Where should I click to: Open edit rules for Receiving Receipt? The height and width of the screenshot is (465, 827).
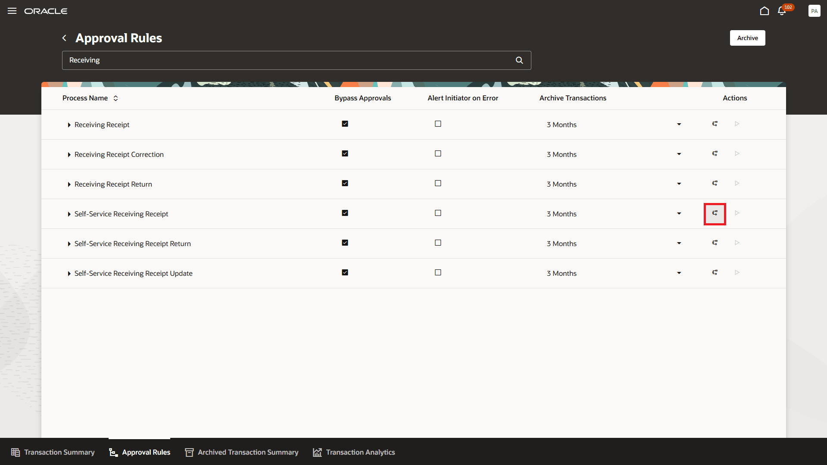coord(715,124)
